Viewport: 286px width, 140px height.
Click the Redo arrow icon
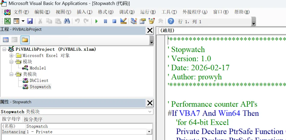[x=86, y=21]
